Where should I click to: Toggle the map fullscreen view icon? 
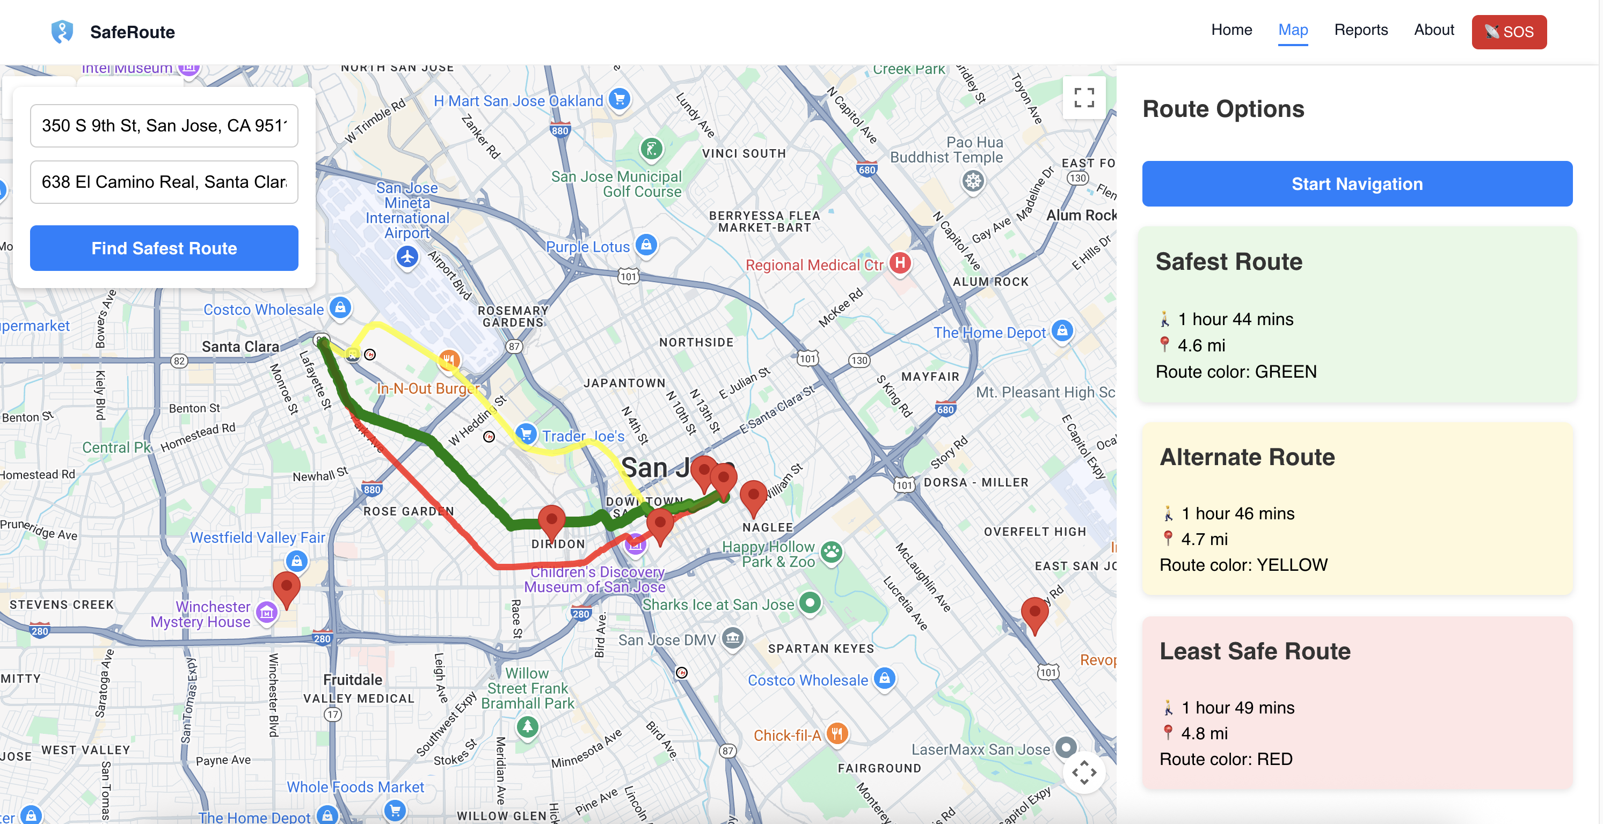1083,98
